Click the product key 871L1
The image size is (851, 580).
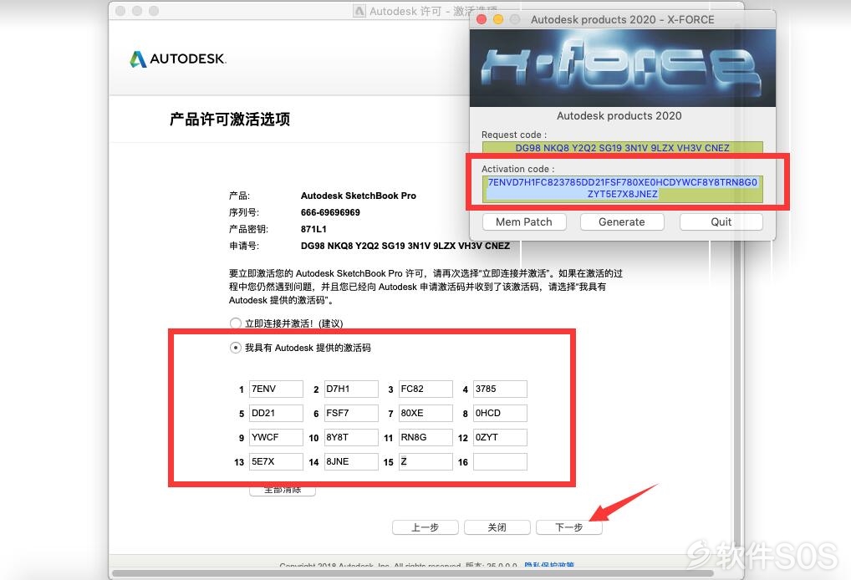click(x=313, y=230)
